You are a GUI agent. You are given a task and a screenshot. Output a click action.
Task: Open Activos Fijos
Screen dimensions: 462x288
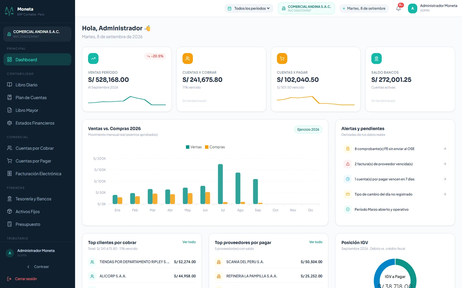(x=37, y=211)
